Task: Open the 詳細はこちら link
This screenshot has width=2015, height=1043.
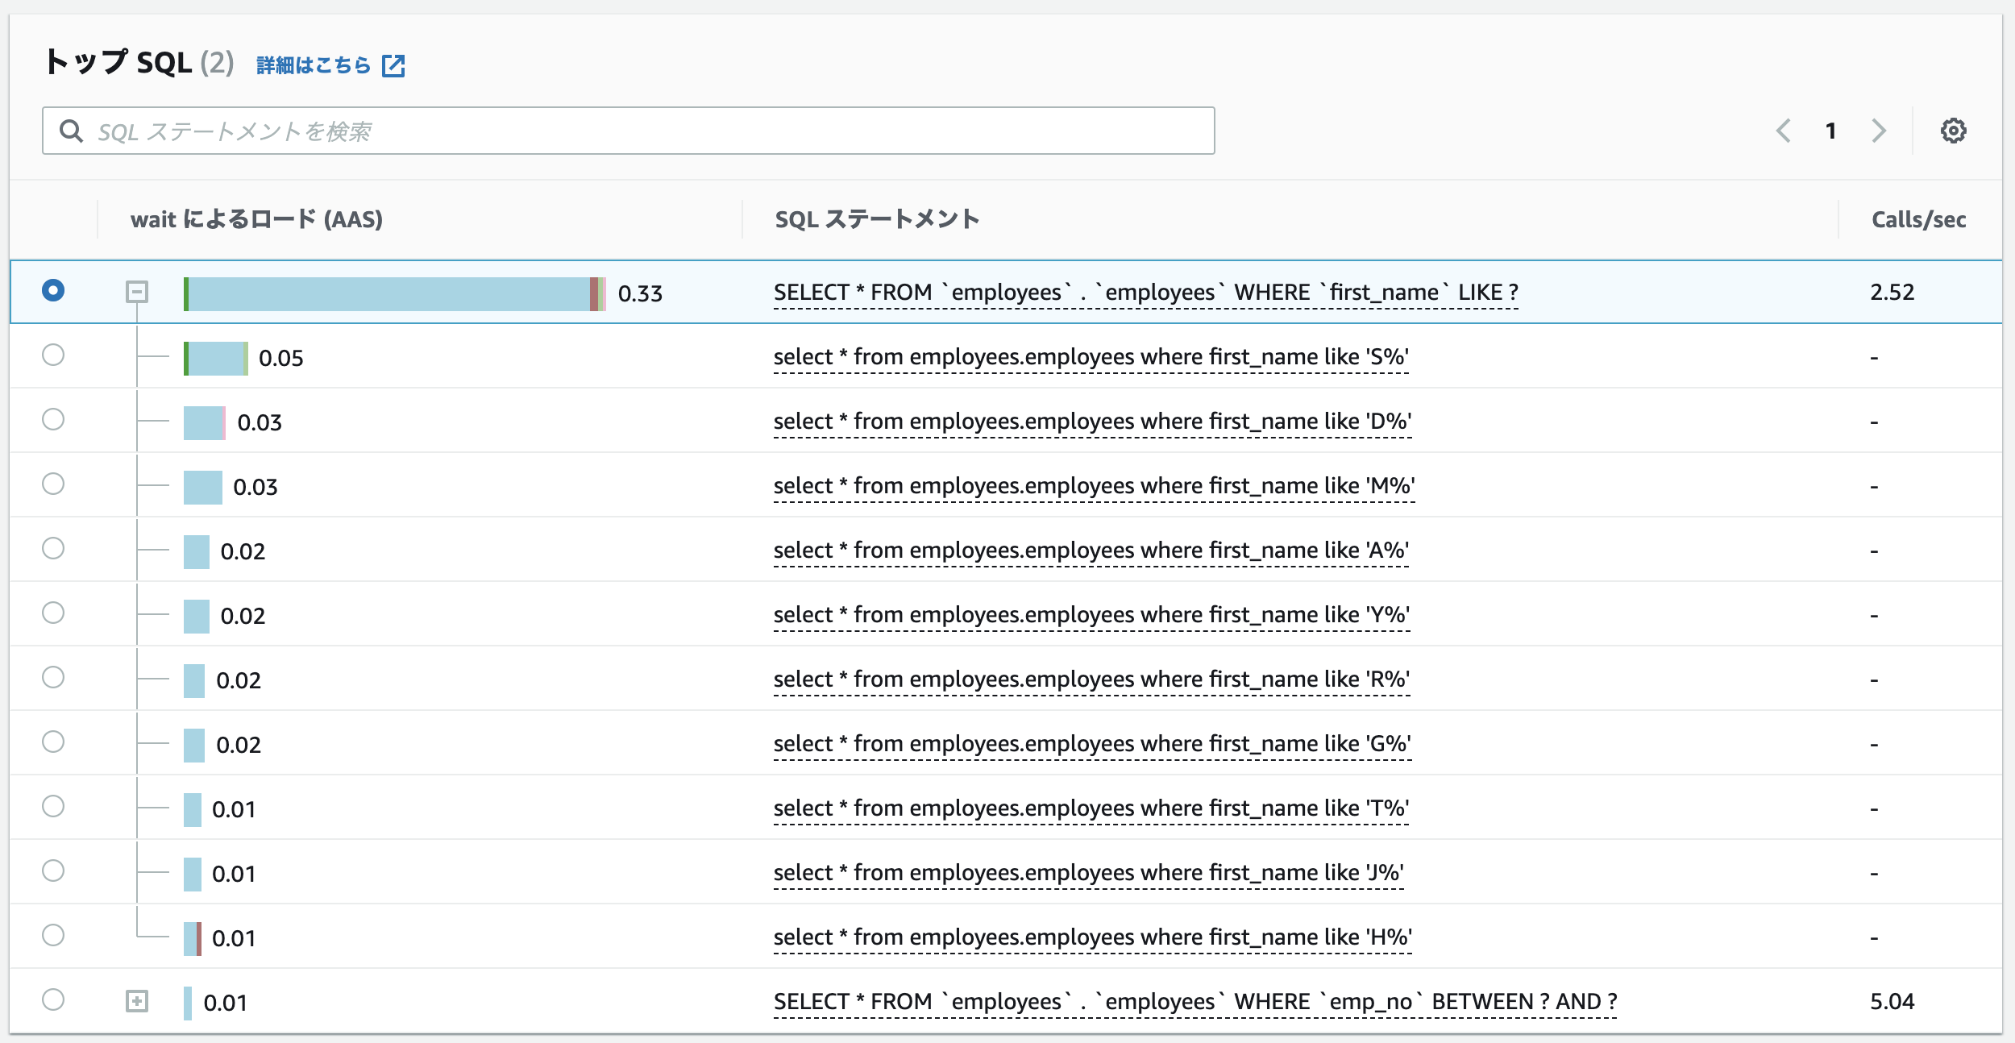Action: pos(313,65)
